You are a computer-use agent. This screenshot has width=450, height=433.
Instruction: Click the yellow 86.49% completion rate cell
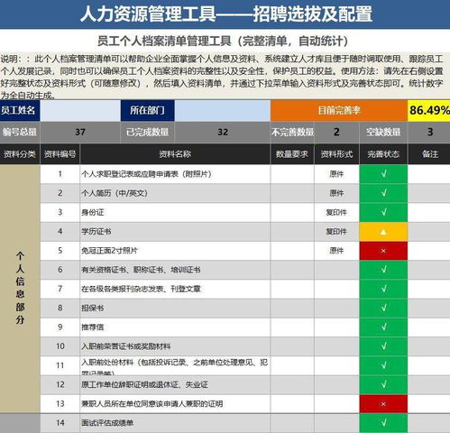click(x=429, y=111)
